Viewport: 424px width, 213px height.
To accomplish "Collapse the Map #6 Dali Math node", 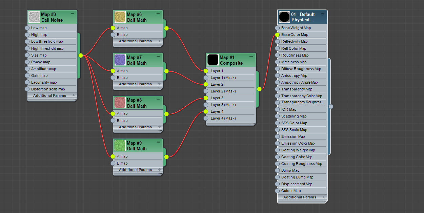I will point(158,14).
